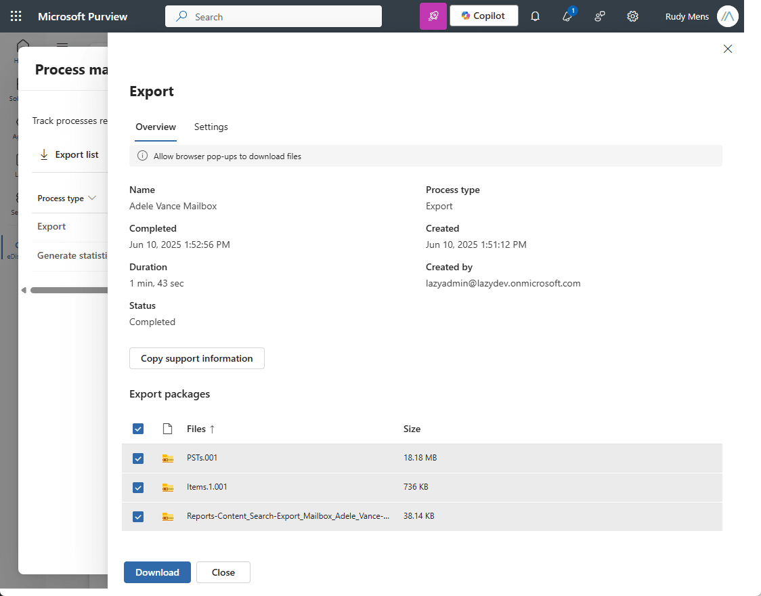Open Rudy Mens account avatar
This screenshot has width=761, height=596.
coord(727,16)
